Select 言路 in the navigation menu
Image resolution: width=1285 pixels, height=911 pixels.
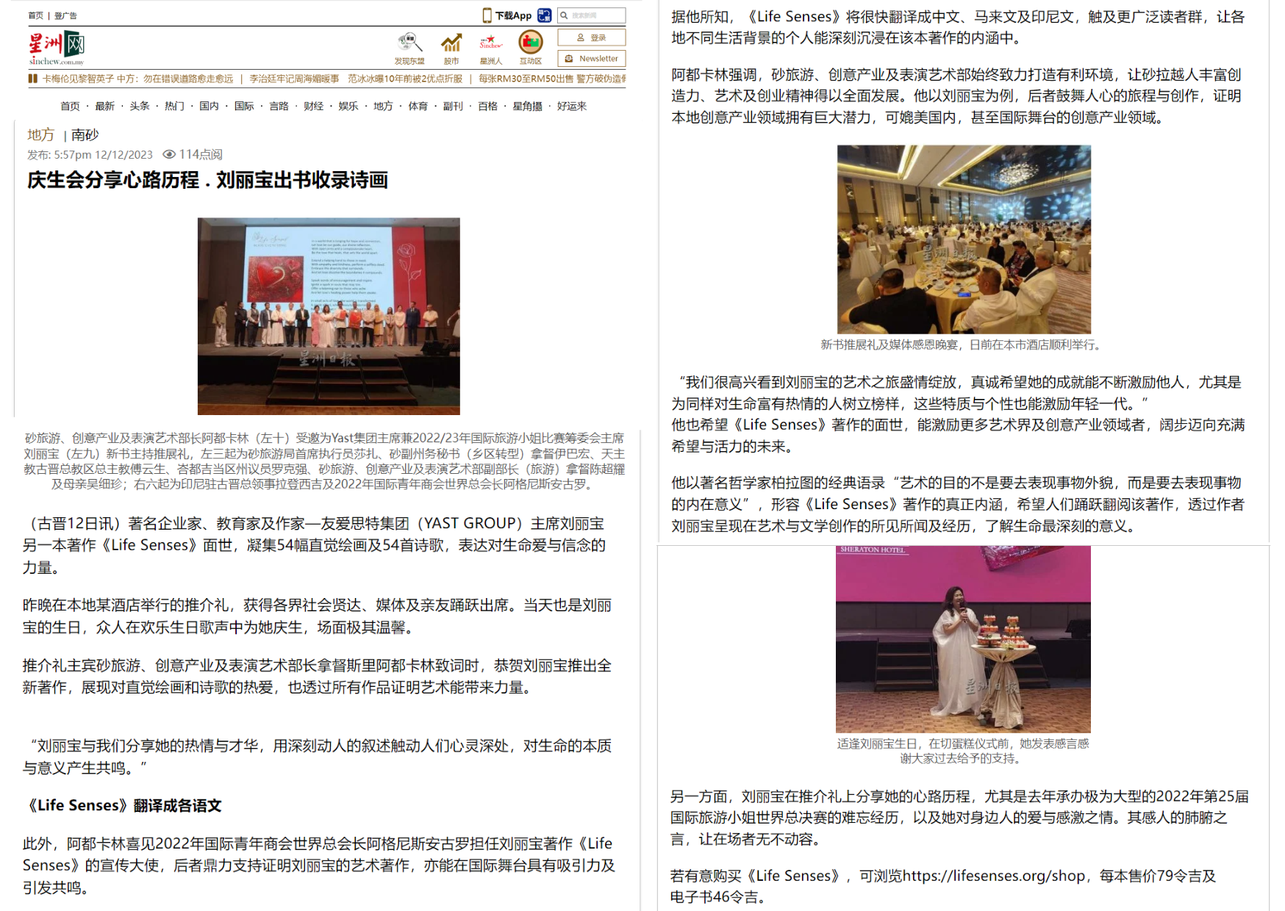(279, 107)
